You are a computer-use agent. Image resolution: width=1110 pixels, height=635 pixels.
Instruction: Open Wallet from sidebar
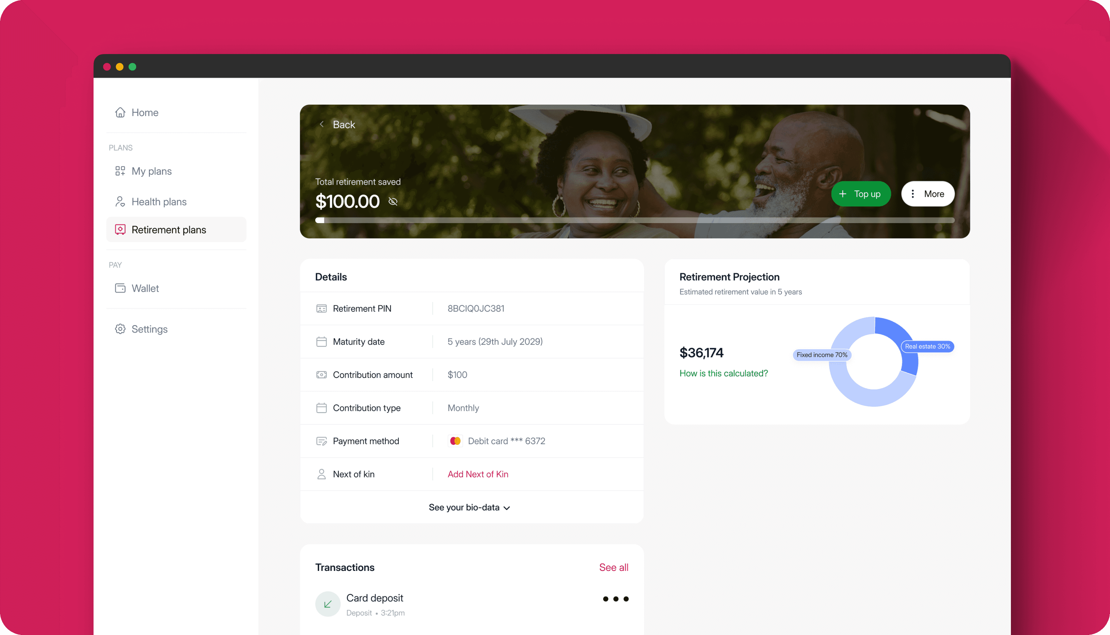176,288
